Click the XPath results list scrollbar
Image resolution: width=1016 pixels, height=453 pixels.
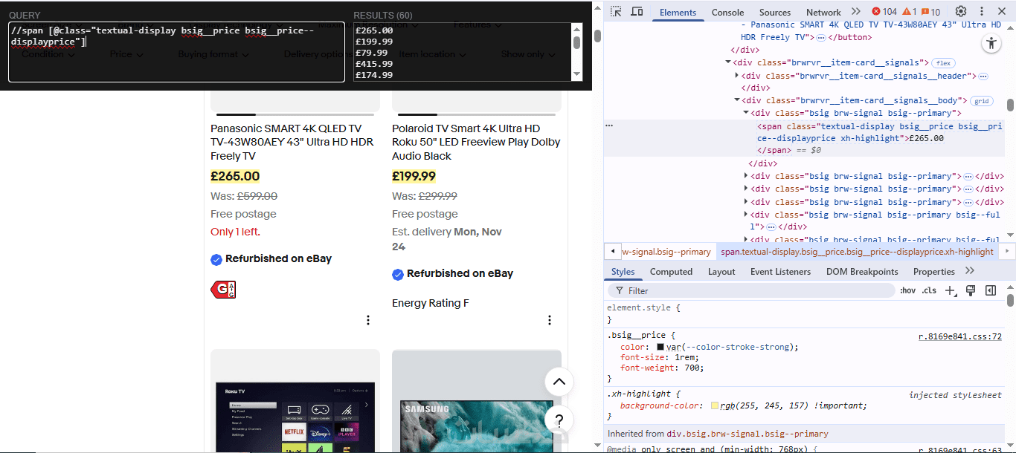click(576, 51)
